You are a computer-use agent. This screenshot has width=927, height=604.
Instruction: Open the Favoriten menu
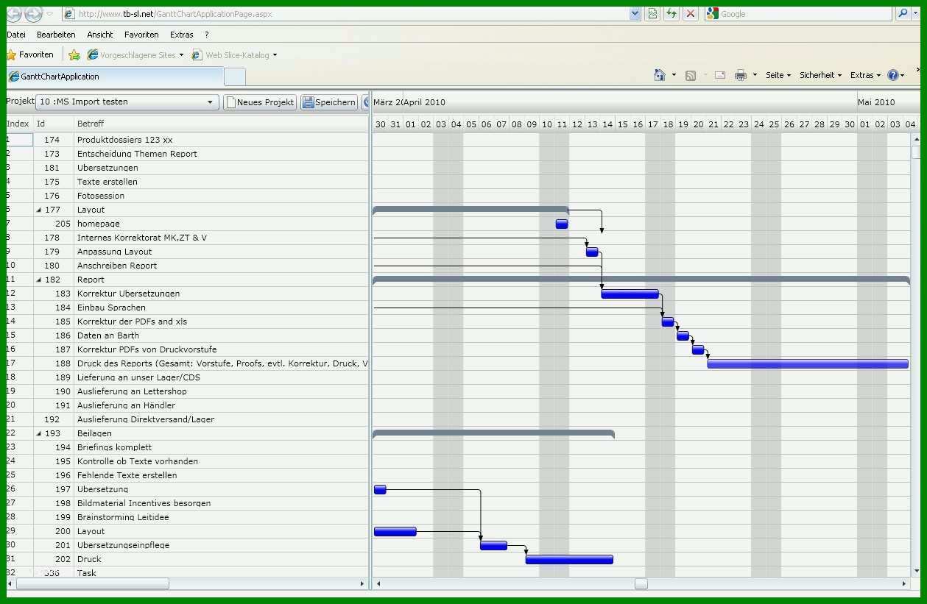coord(141,35)
